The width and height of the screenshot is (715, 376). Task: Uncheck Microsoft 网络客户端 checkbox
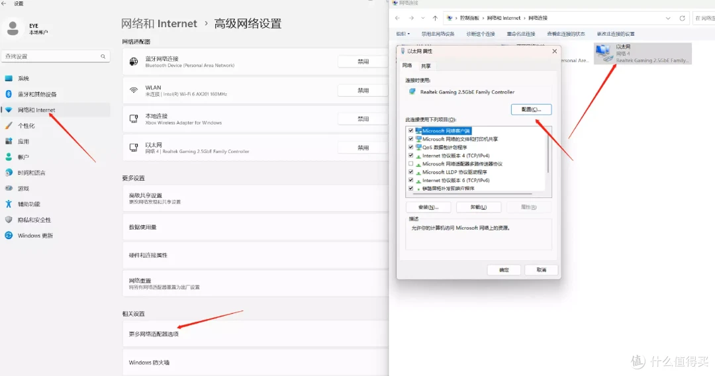[x=411, y=131]
